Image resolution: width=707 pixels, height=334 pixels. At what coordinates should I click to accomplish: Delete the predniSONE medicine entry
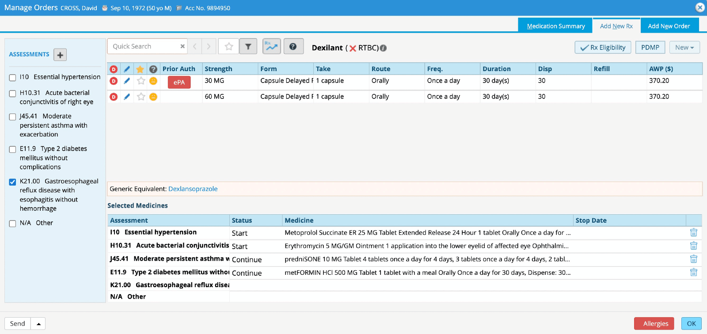tap(694, 259)
